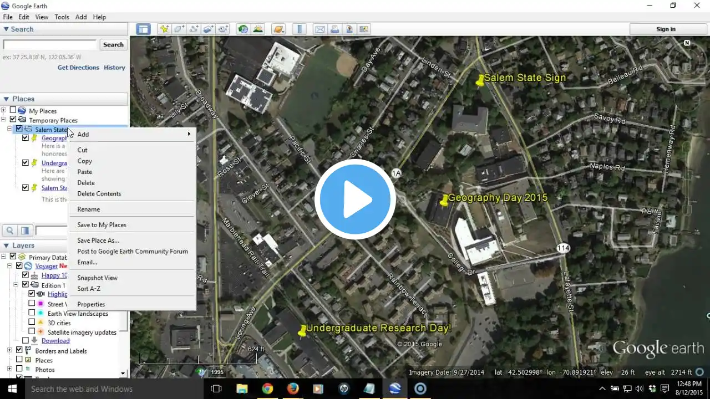Viewport: 710px width, 399px height.
Task: Enable the 3D cities checkbox
Action: pos(32,323)
